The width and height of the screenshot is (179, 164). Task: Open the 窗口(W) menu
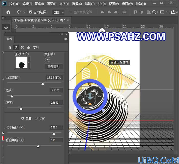click(x=127, y=4)
